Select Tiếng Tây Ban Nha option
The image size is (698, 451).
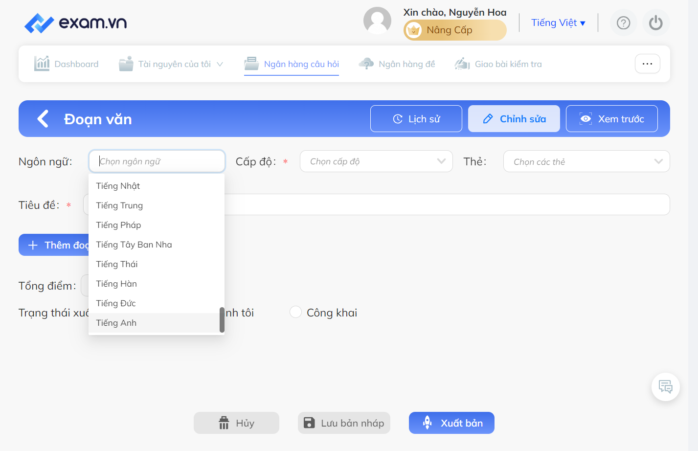[154, 245]
